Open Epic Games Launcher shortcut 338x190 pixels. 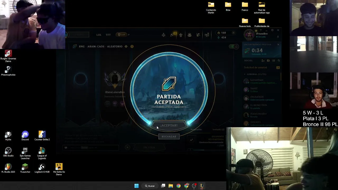pos(25,153)
